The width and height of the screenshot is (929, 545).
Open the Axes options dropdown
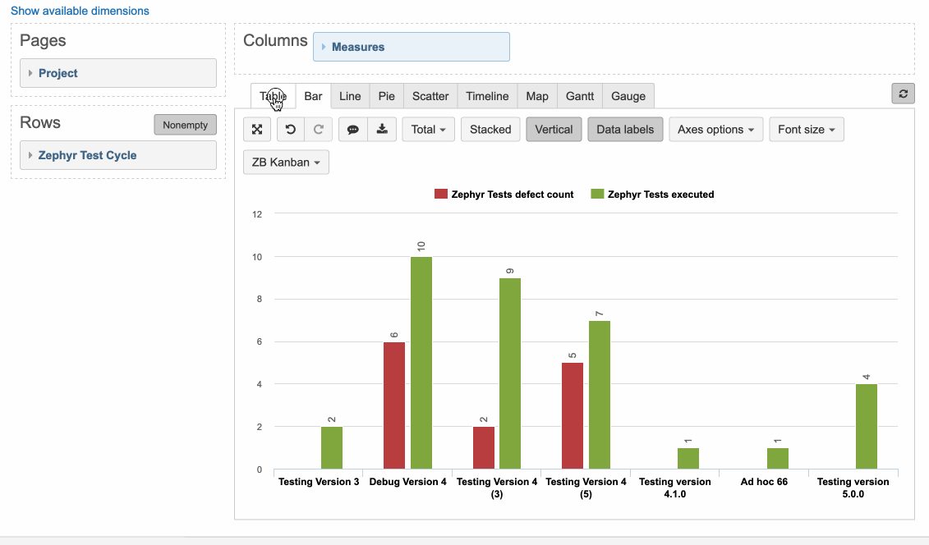coord(715,130)
